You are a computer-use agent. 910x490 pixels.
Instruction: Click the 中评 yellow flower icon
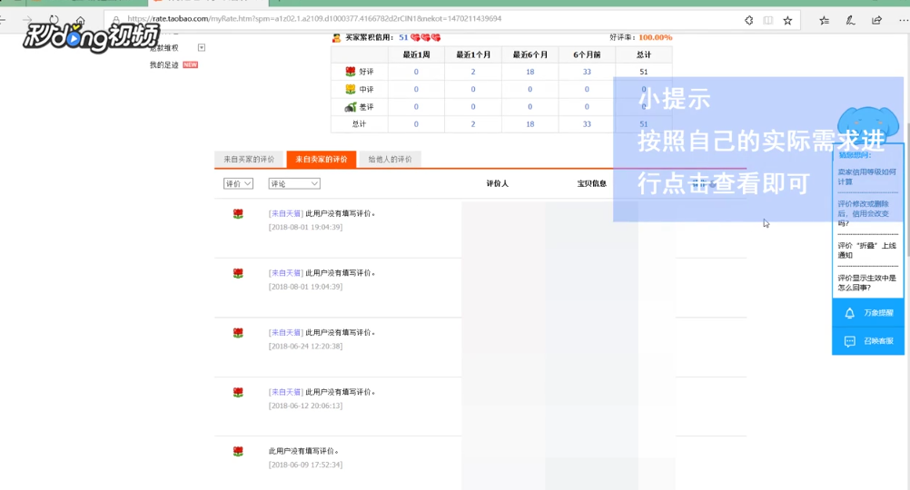coord(350,89)
